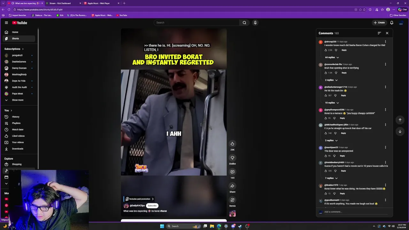409x230 pixels.
Task: Open the YouTube hamburger guide menu
Action: (x=6, y=23)
